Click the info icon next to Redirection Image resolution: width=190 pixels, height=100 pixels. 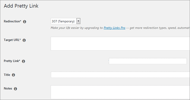point(25,22)
